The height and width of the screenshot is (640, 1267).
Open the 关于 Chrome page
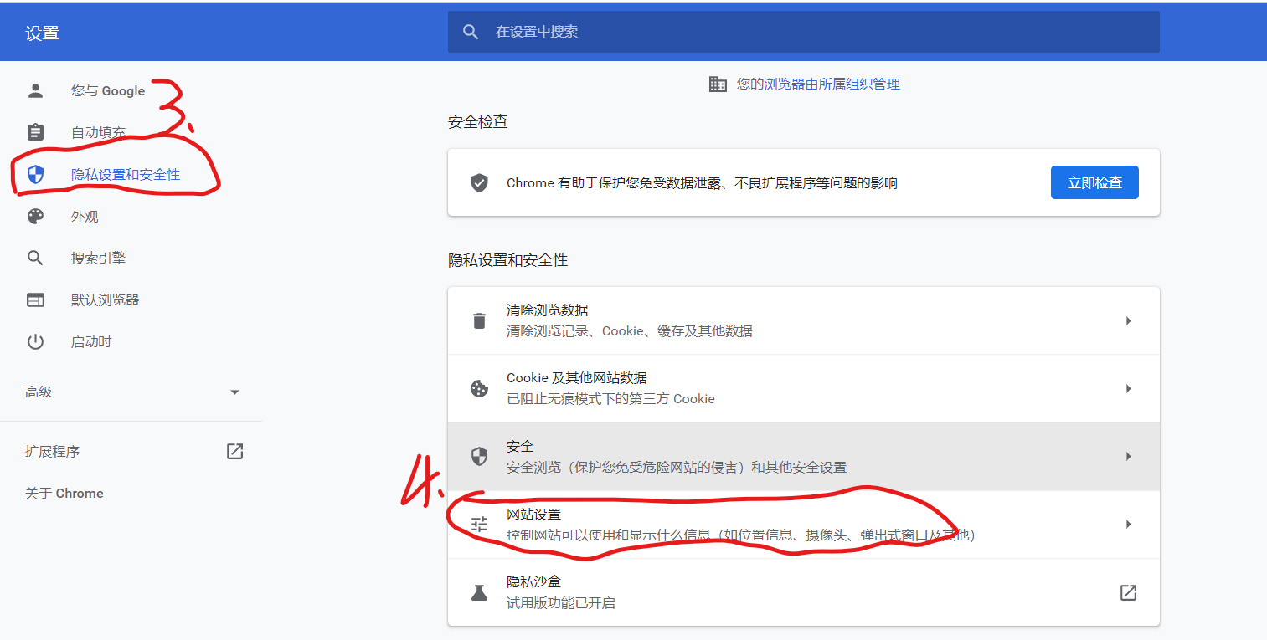coord(64,493)
